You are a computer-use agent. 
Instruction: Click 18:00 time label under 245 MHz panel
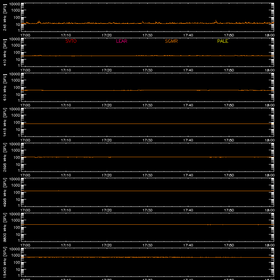[269, 35]
